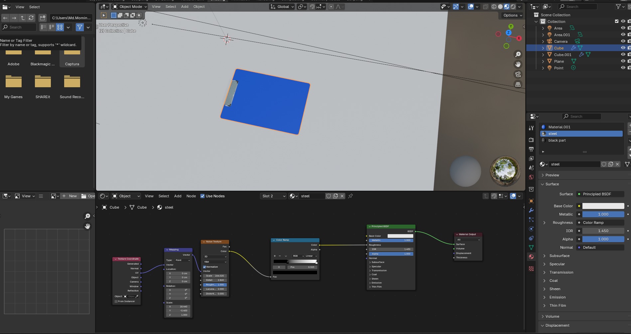631x334 pixels.
Task: Toggle Normalize in the Noise Texture node
Action: click(x=204, y=267)
